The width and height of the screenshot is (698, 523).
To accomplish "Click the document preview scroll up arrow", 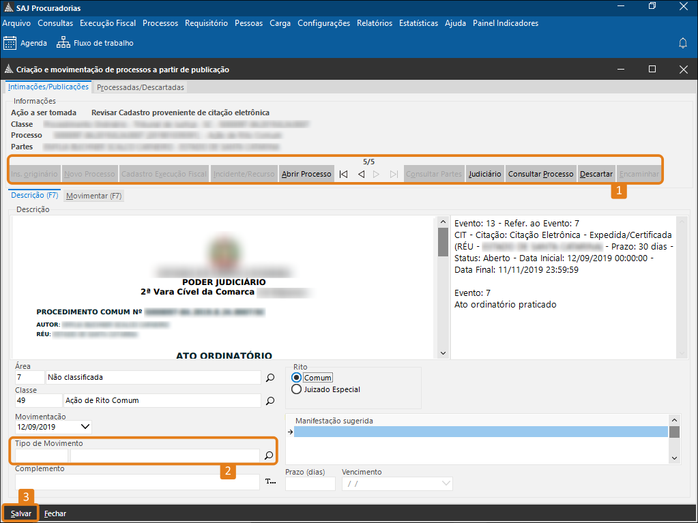I will pos(443,222).
